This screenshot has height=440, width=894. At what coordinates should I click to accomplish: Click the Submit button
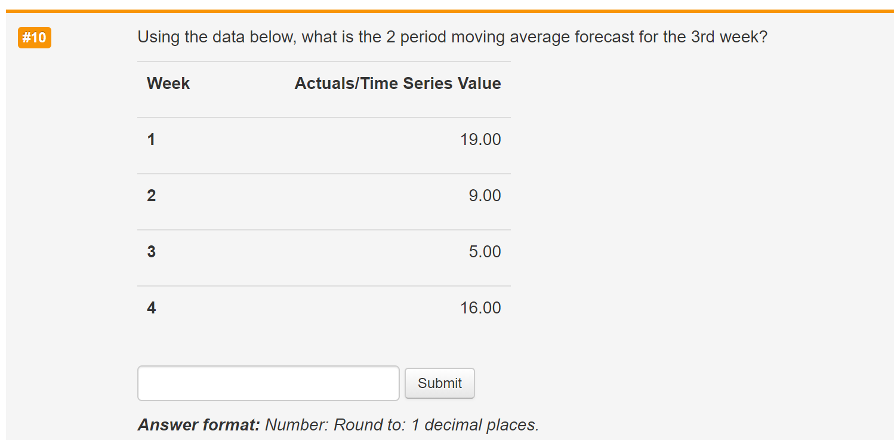click(440, 383)
